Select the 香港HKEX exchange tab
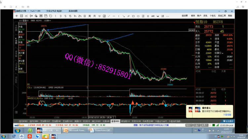The width and height of the screenshot is (248, 139). point(115,121)
